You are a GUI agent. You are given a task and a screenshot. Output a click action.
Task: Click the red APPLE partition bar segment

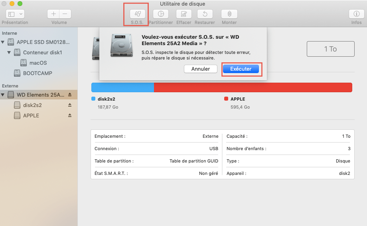coord(253,87)
